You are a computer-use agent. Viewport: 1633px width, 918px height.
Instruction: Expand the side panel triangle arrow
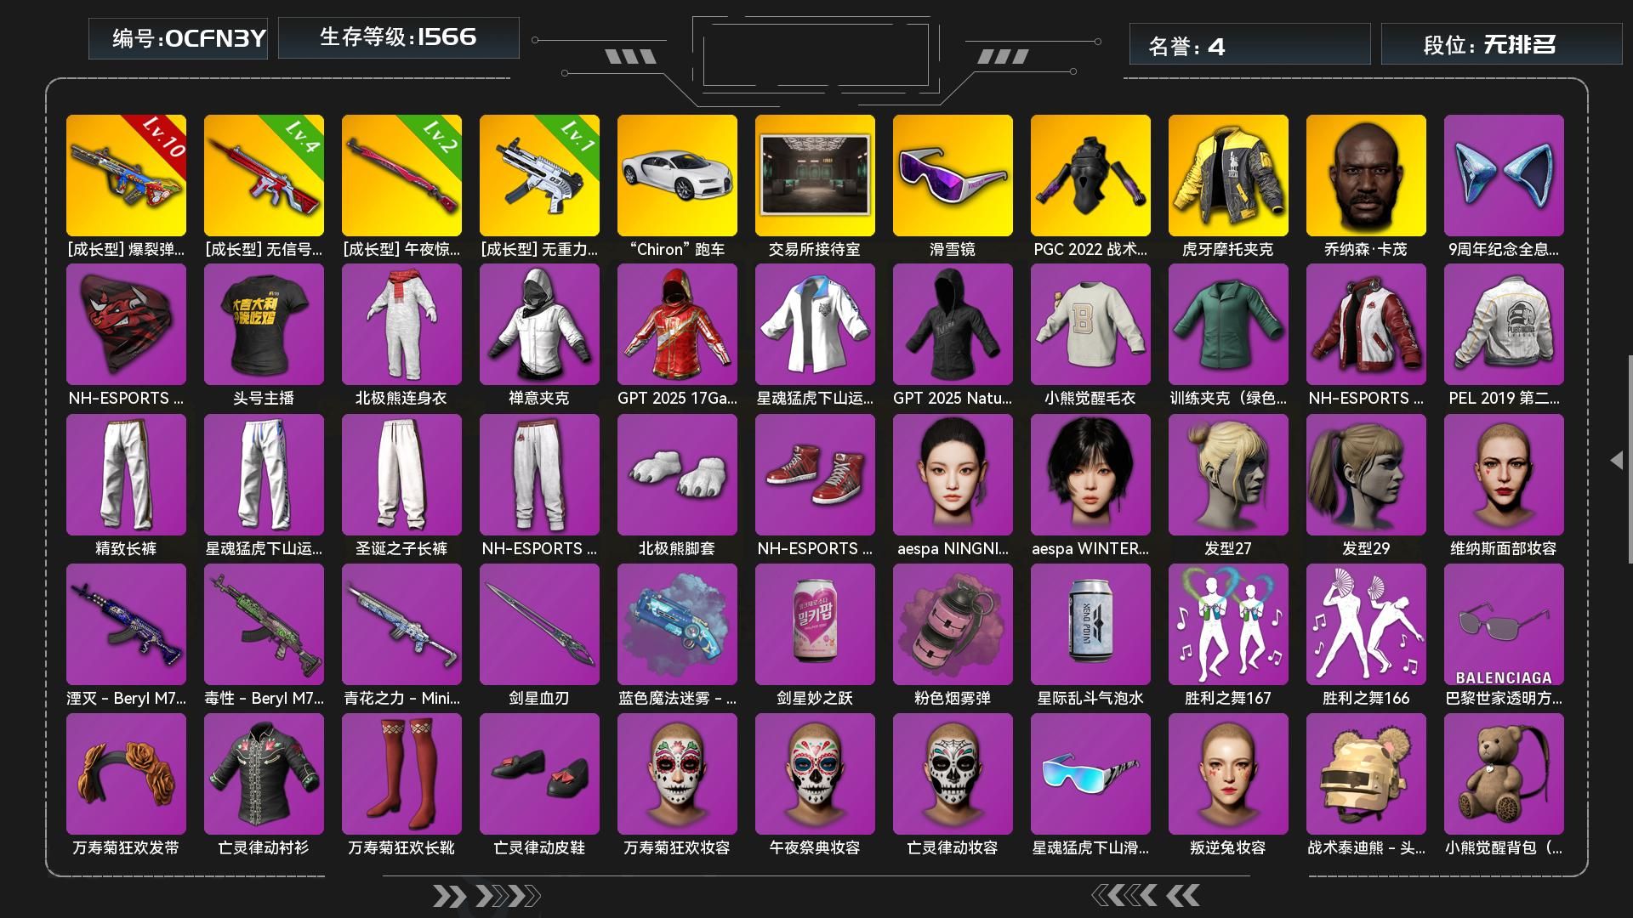coord(1617,460)
